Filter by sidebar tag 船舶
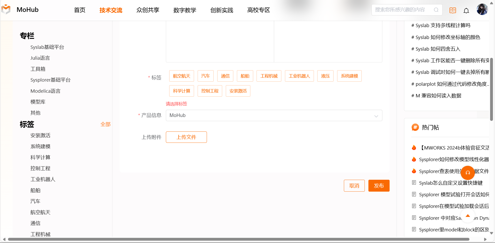 click(x=35, y=190)
